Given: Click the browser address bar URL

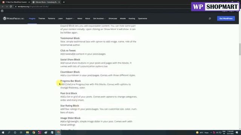Looking at the screenshot, I should tap(33, 7).
